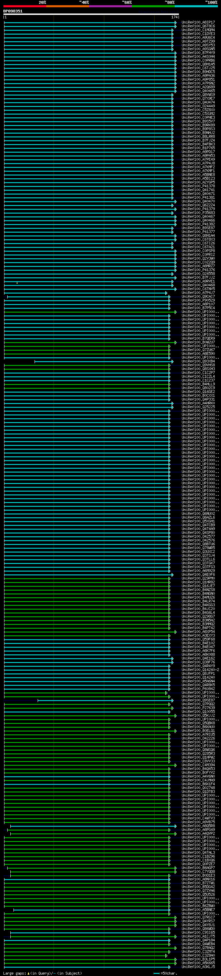
Task: Select the UniRef100_B7FJJ2 label
Action: (198, 277)
